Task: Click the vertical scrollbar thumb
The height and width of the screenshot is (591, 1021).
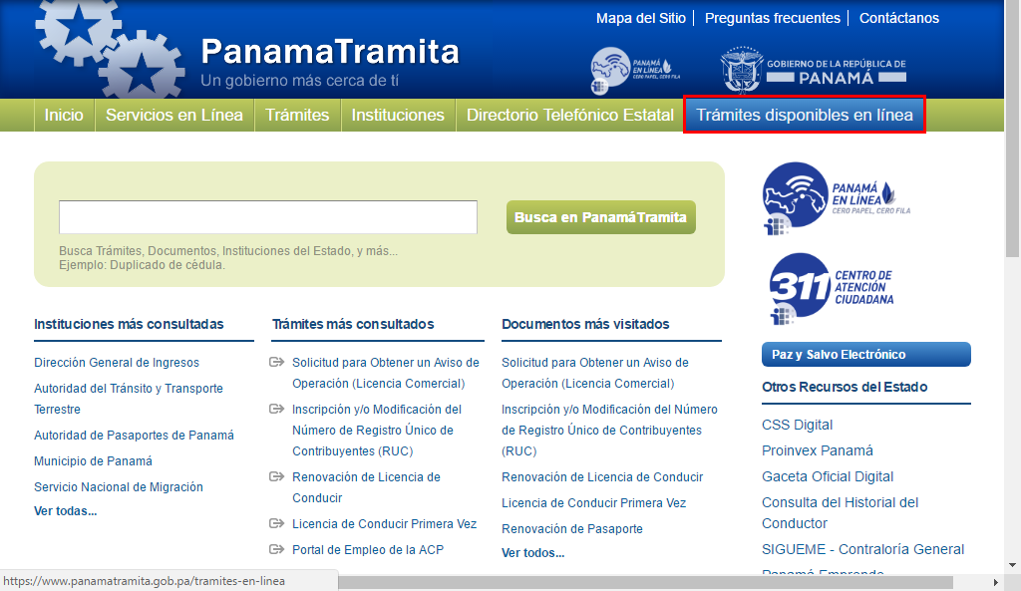Action: click(1013, 130)
